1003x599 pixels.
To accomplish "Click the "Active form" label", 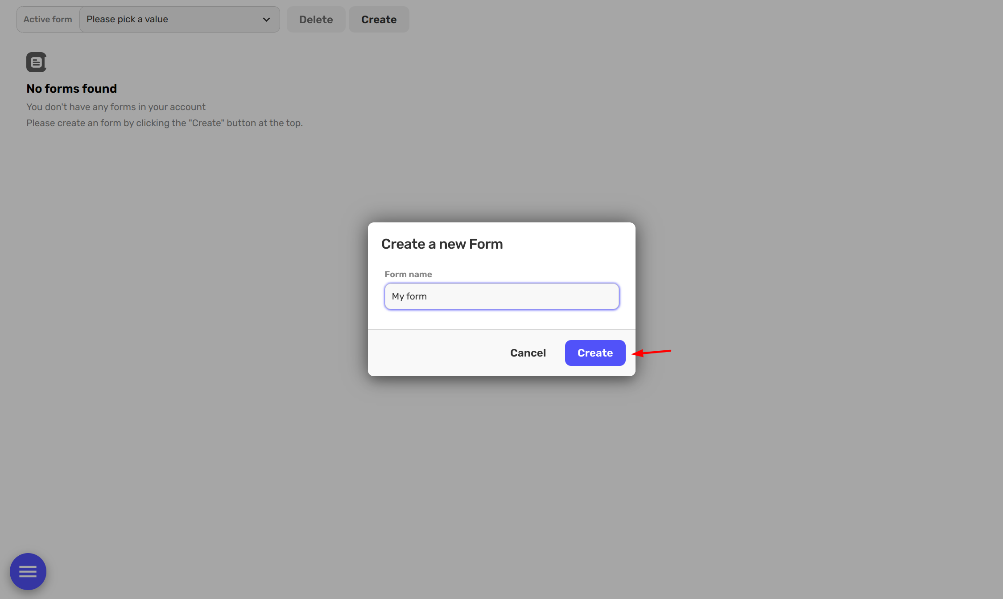I will [x=48, y=19].
